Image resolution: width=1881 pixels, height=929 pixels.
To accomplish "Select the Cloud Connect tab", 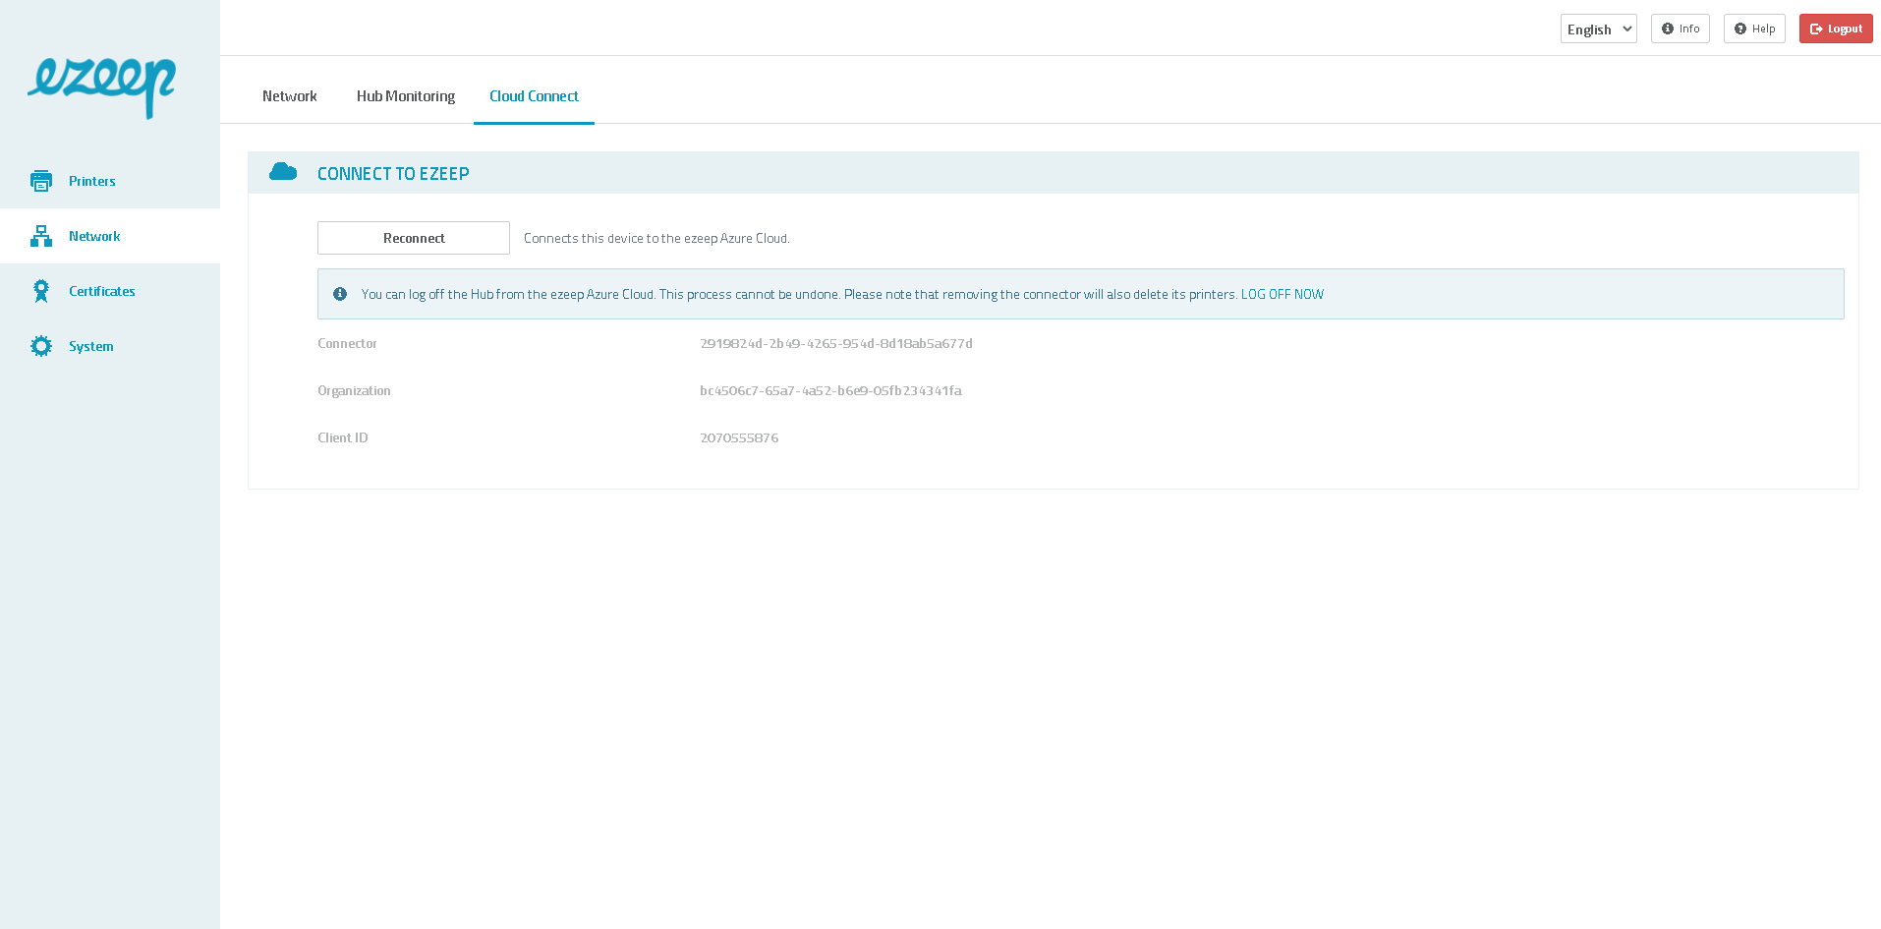I will click(534, 96).
